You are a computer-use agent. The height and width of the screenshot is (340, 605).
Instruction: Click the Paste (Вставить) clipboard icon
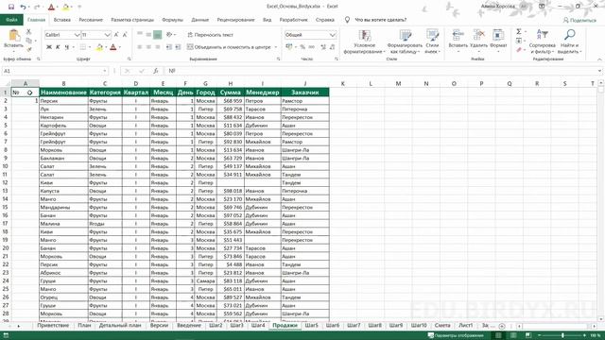(x=14, y=36)
